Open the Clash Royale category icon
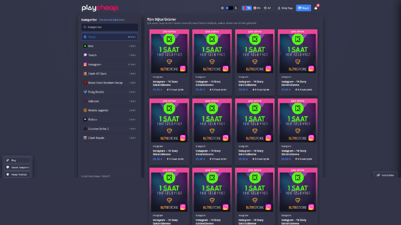The height and width of the screenshot is (225, 401). coord(85,138)
